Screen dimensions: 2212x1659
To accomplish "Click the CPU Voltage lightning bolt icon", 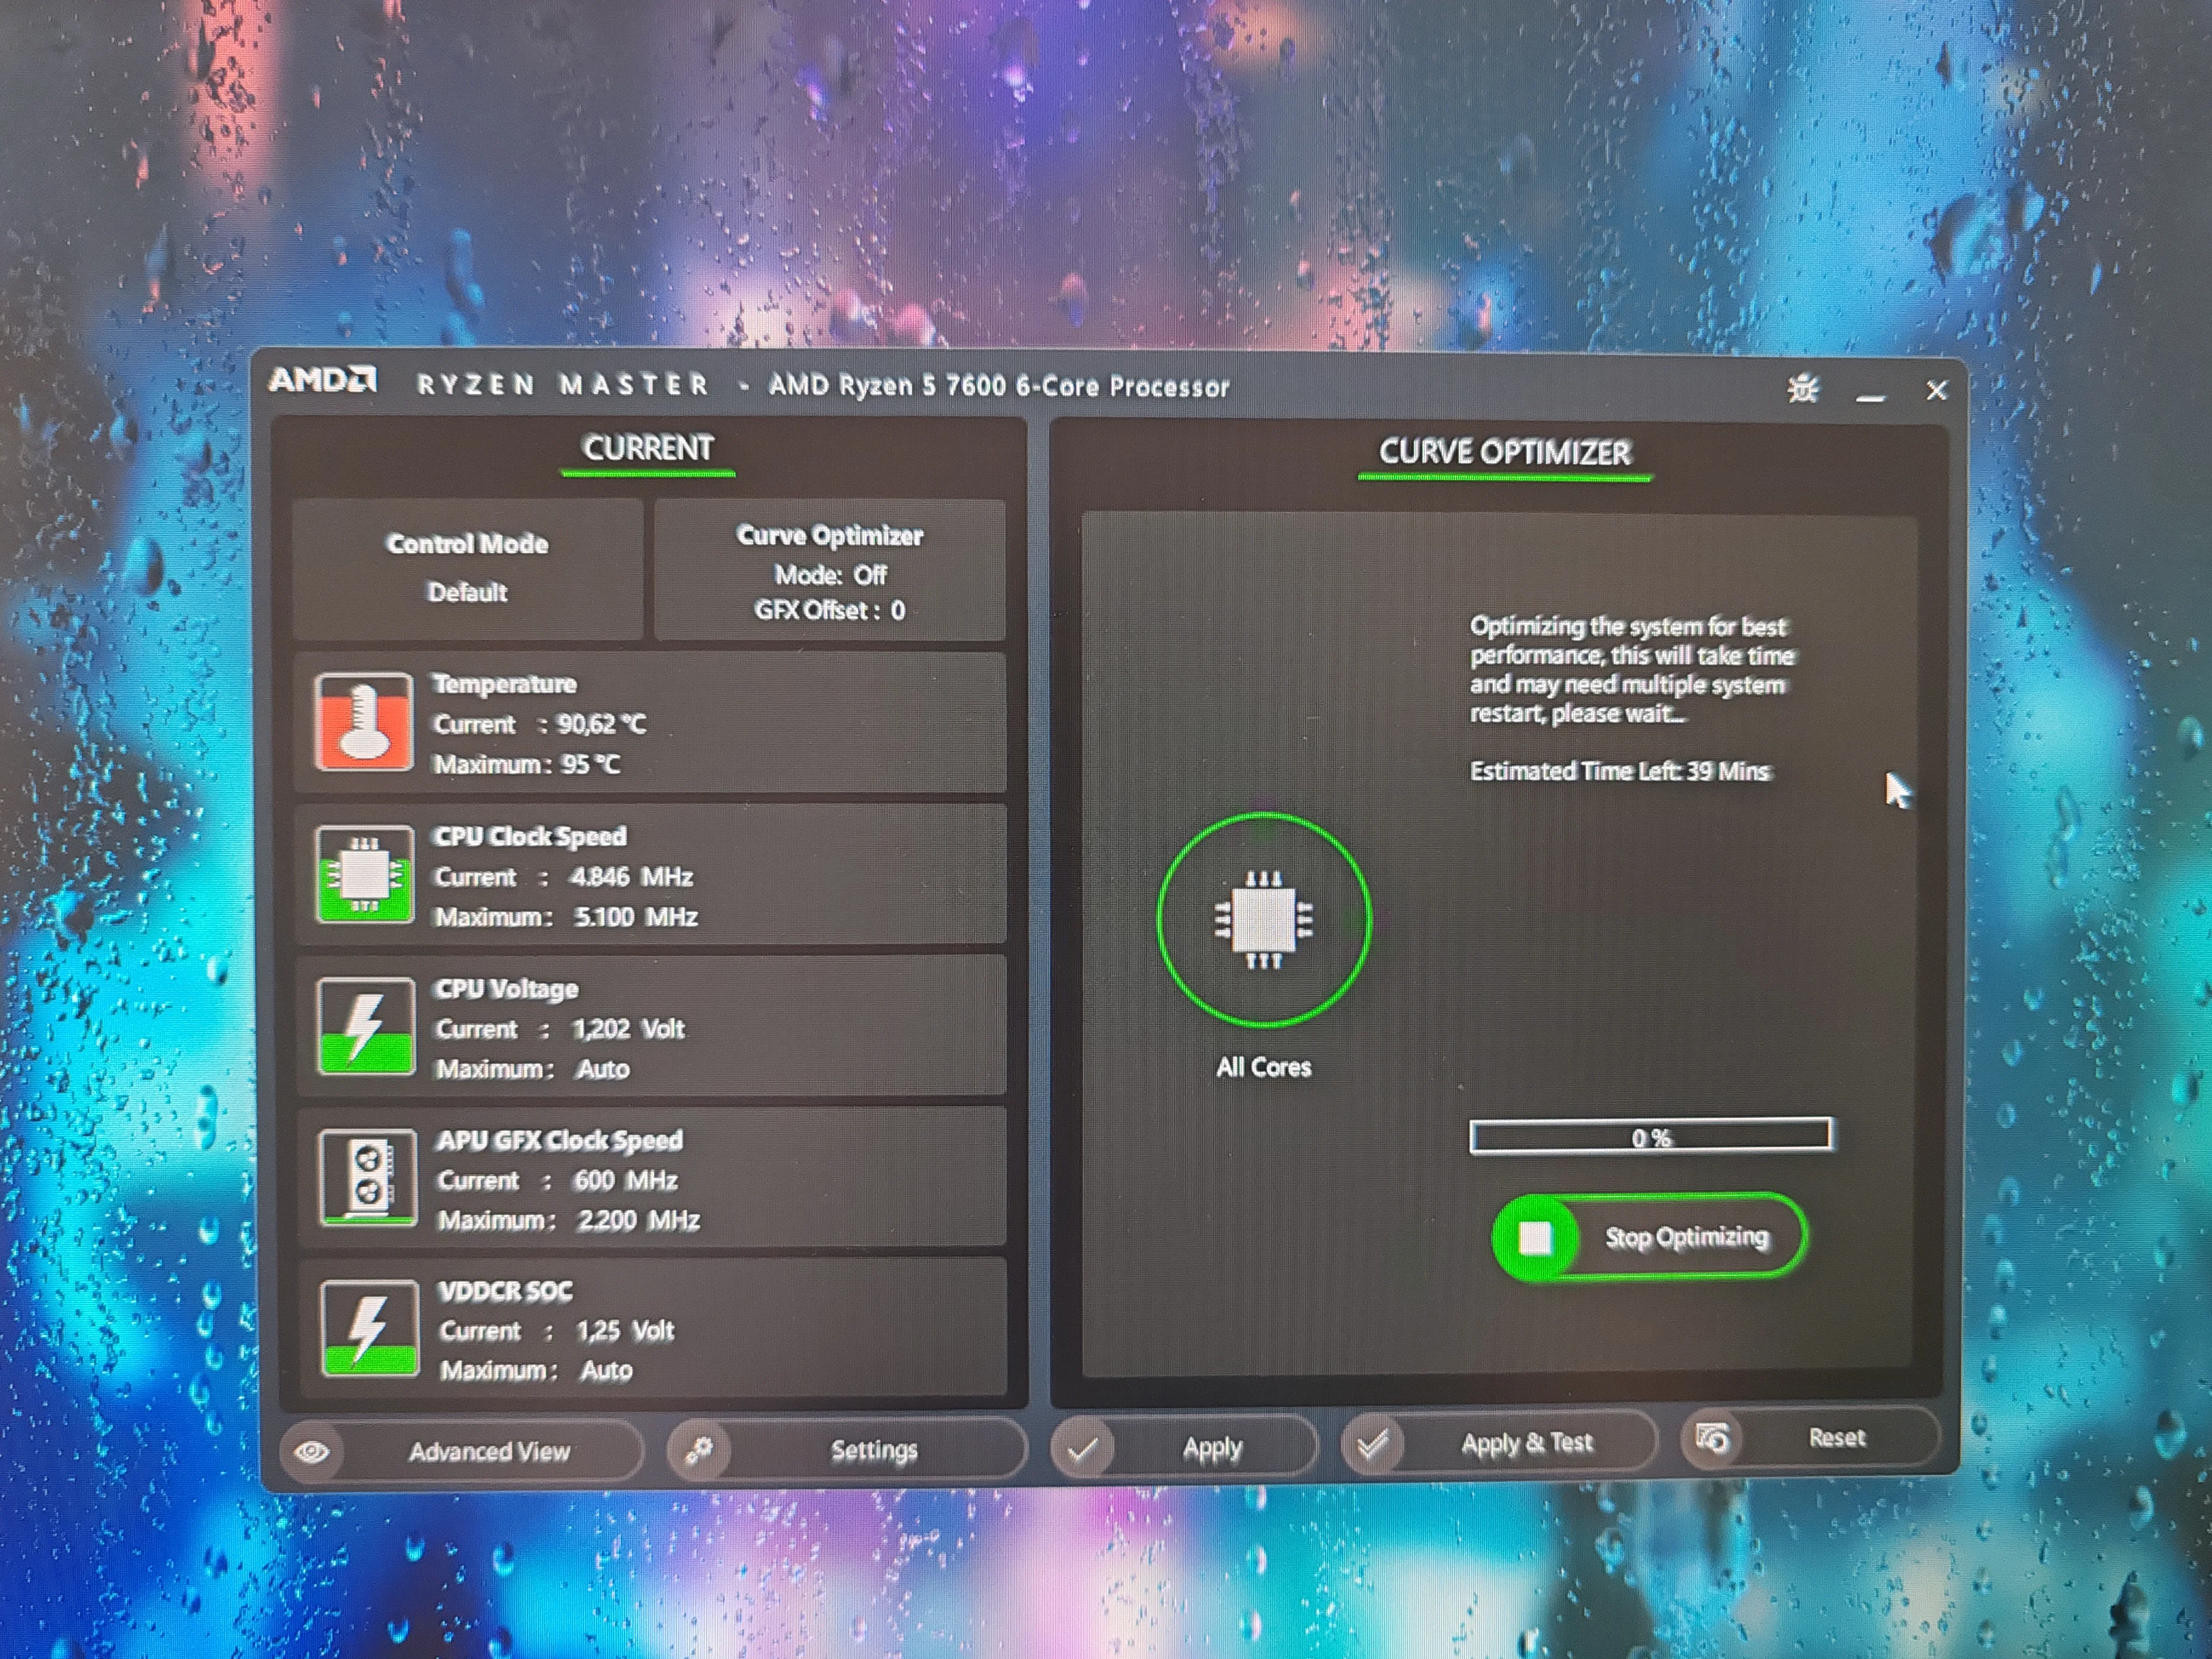I will coord(366,1026).
